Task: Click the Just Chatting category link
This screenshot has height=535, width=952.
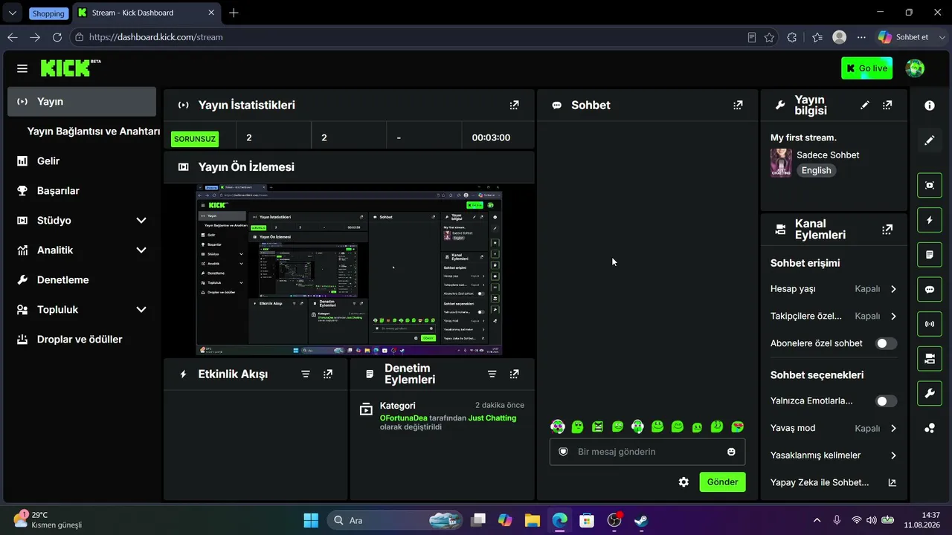Action: 492,418
